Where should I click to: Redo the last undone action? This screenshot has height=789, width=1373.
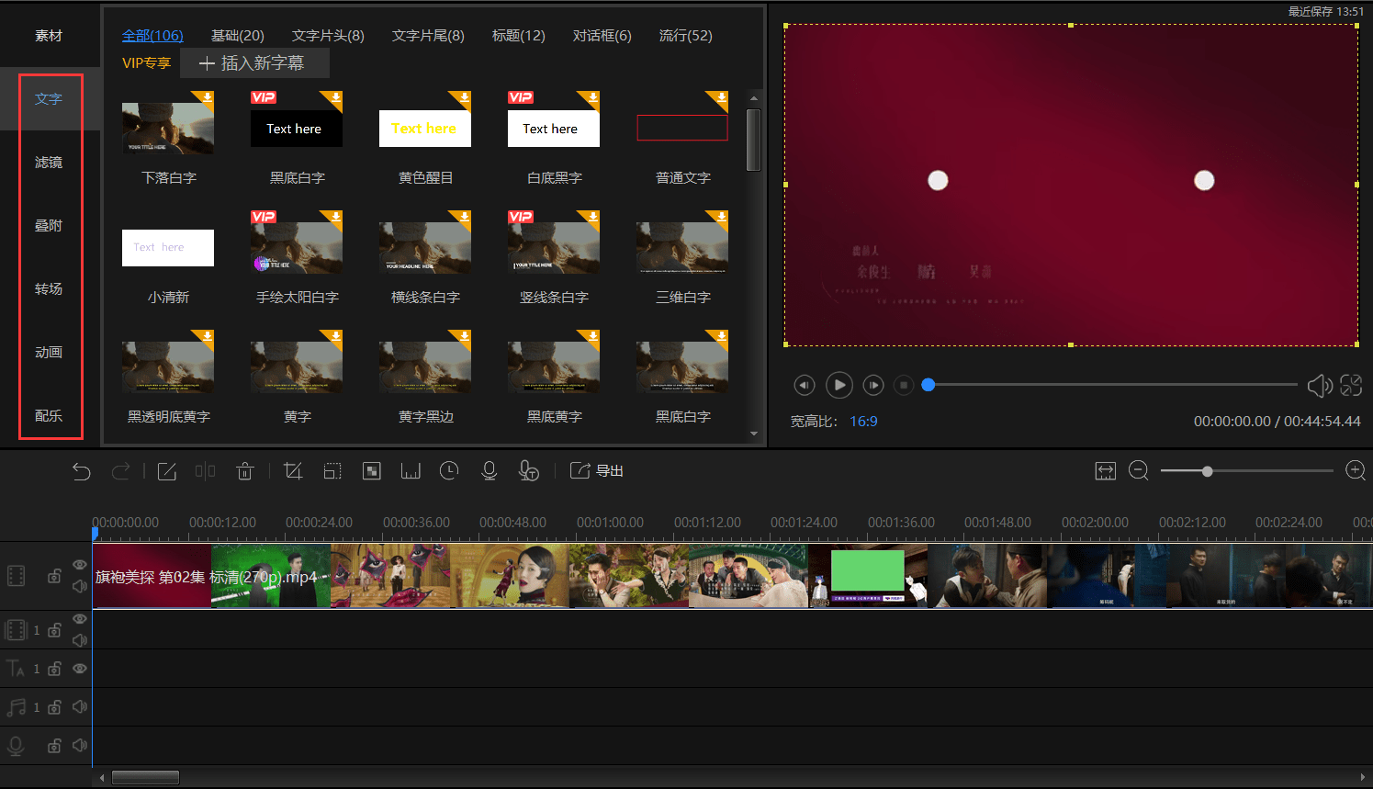point(120,471)
